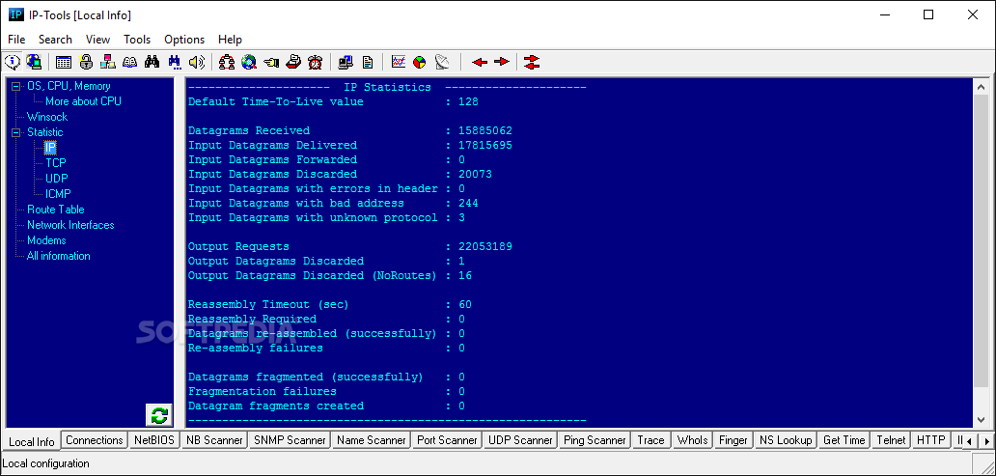Open the View menu
Viewport: 996px width, 476px height.
click(97, 40)
